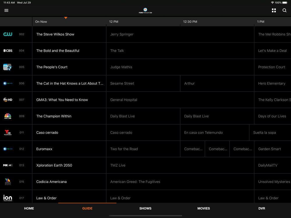
Task: Open The Steve Wilkos Show
Action: (x=69, y=34)
